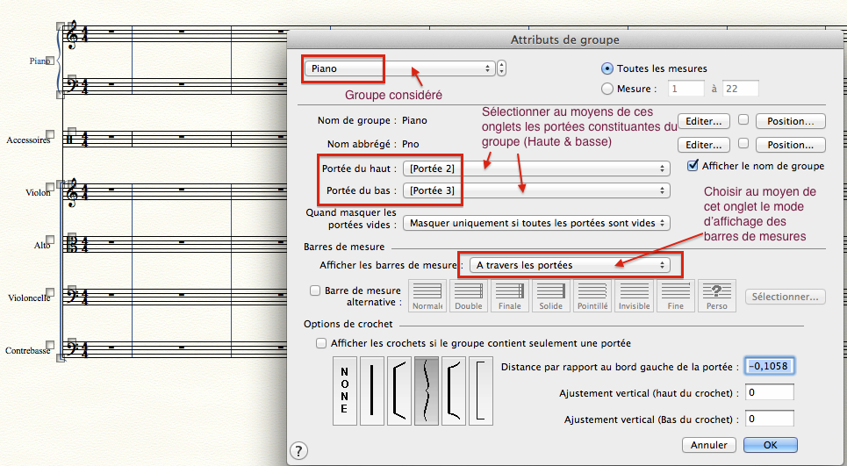Select the Double barline style icon

(x=468, y=296)
